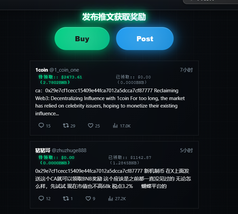Like the 猪猪哥 post with heart icon
This screenshot has width=238, height=214.
pyautogui.click(x=88, y=198)
